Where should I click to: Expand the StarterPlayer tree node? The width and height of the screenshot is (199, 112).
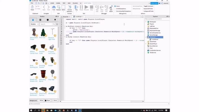(x=146, y=44)
